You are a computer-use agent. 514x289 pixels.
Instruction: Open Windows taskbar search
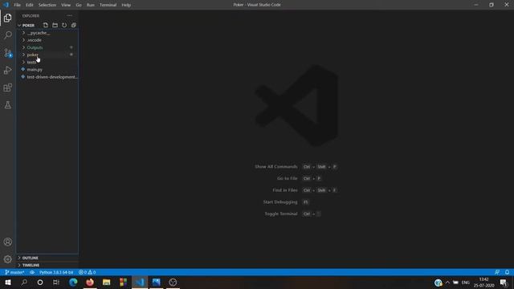[24, 282]
